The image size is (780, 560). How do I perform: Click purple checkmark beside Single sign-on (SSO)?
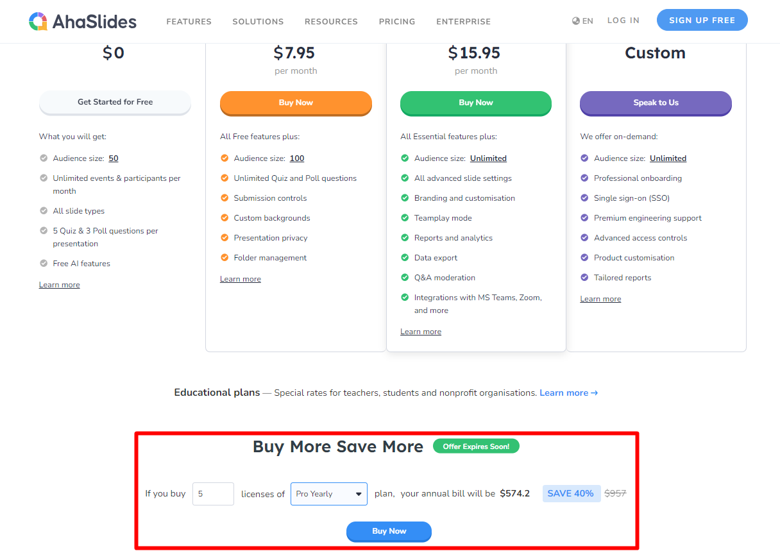pyautogui.click(x=584, y=198)
